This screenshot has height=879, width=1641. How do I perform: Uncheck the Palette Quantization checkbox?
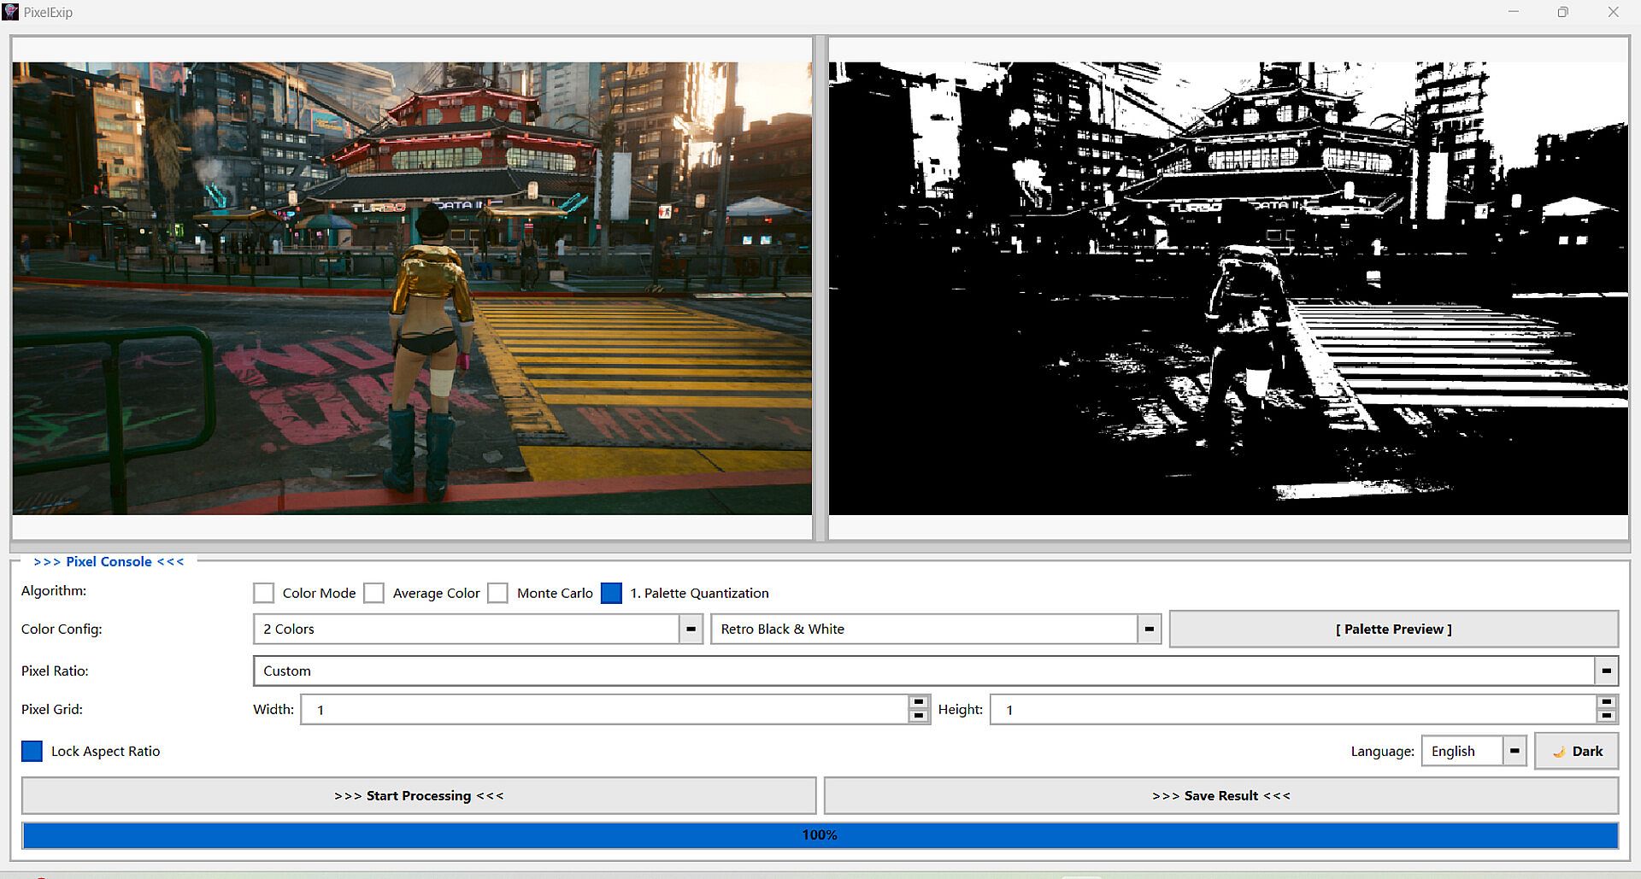[612, 593]
